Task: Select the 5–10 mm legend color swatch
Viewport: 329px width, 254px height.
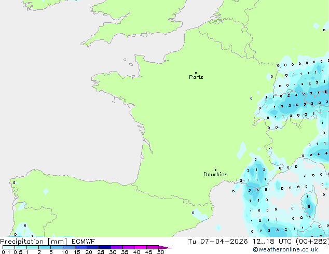Action: [57, 247]
